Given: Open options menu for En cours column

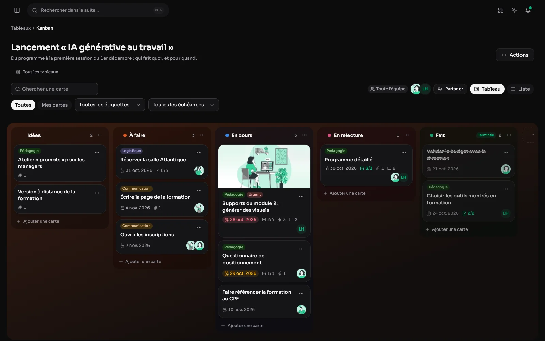Looking at the screenshot, I should 305,135.
